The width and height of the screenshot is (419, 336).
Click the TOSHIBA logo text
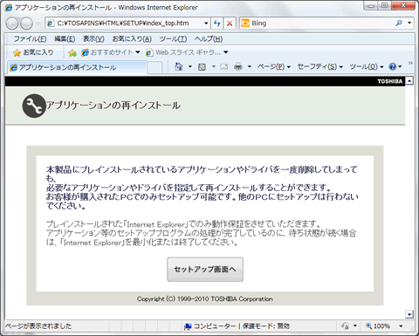coord(390,81)
